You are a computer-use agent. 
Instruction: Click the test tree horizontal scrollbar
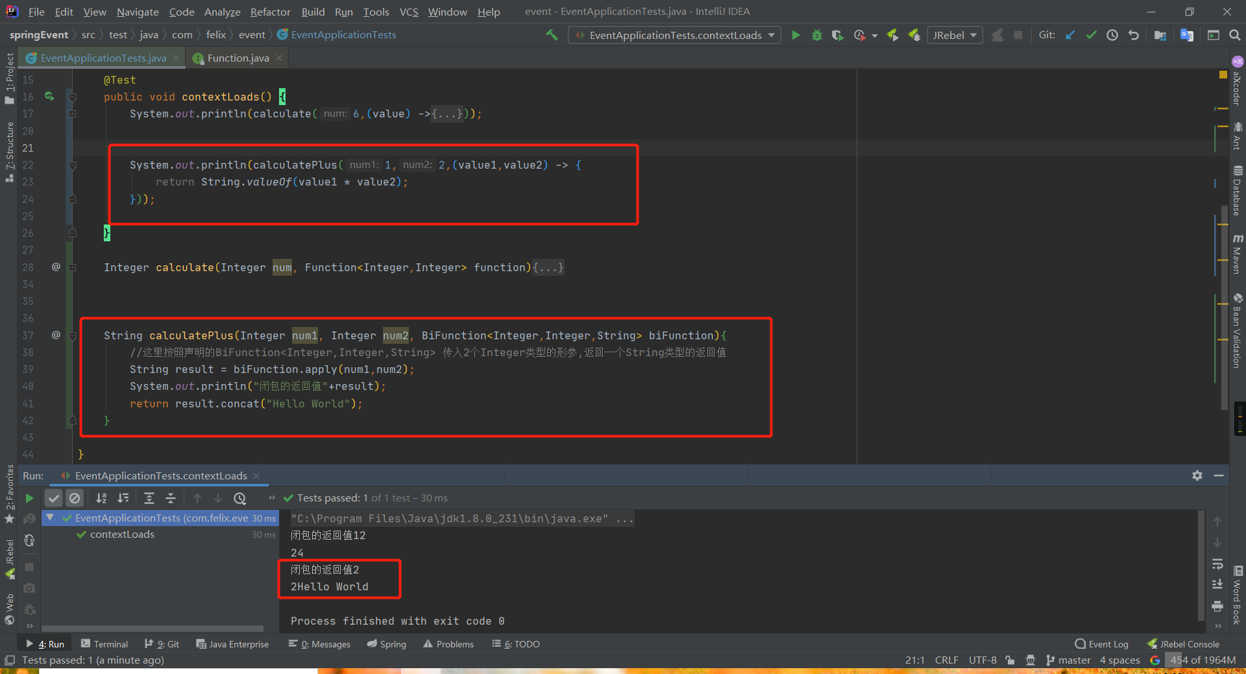click(153, 628)
